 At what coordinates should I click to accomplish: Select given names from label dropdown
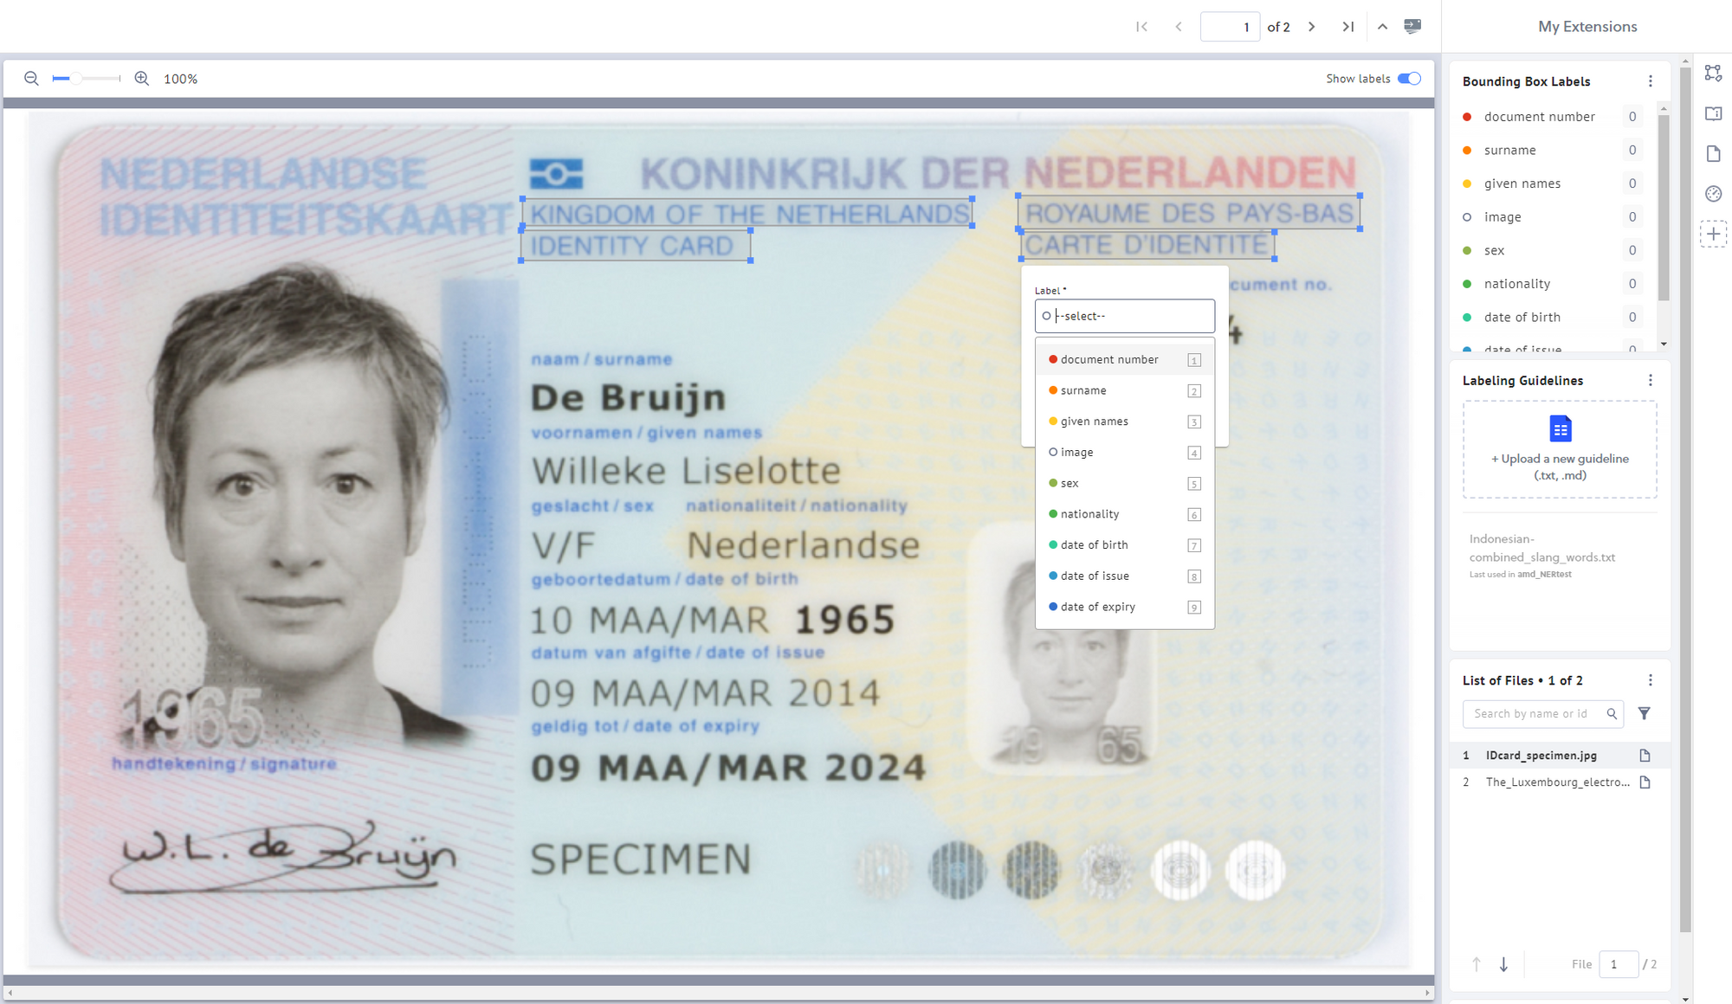coord(1094,421)
